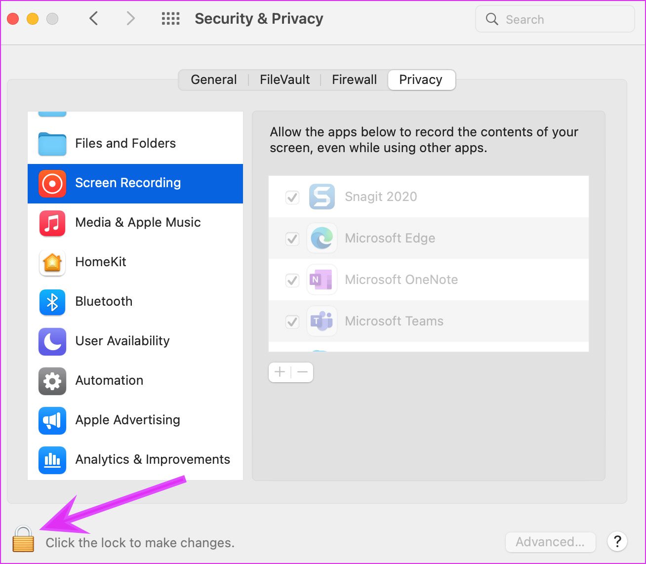
Task: Select the Automation gear icon
Action: click(x=52, y=381)
